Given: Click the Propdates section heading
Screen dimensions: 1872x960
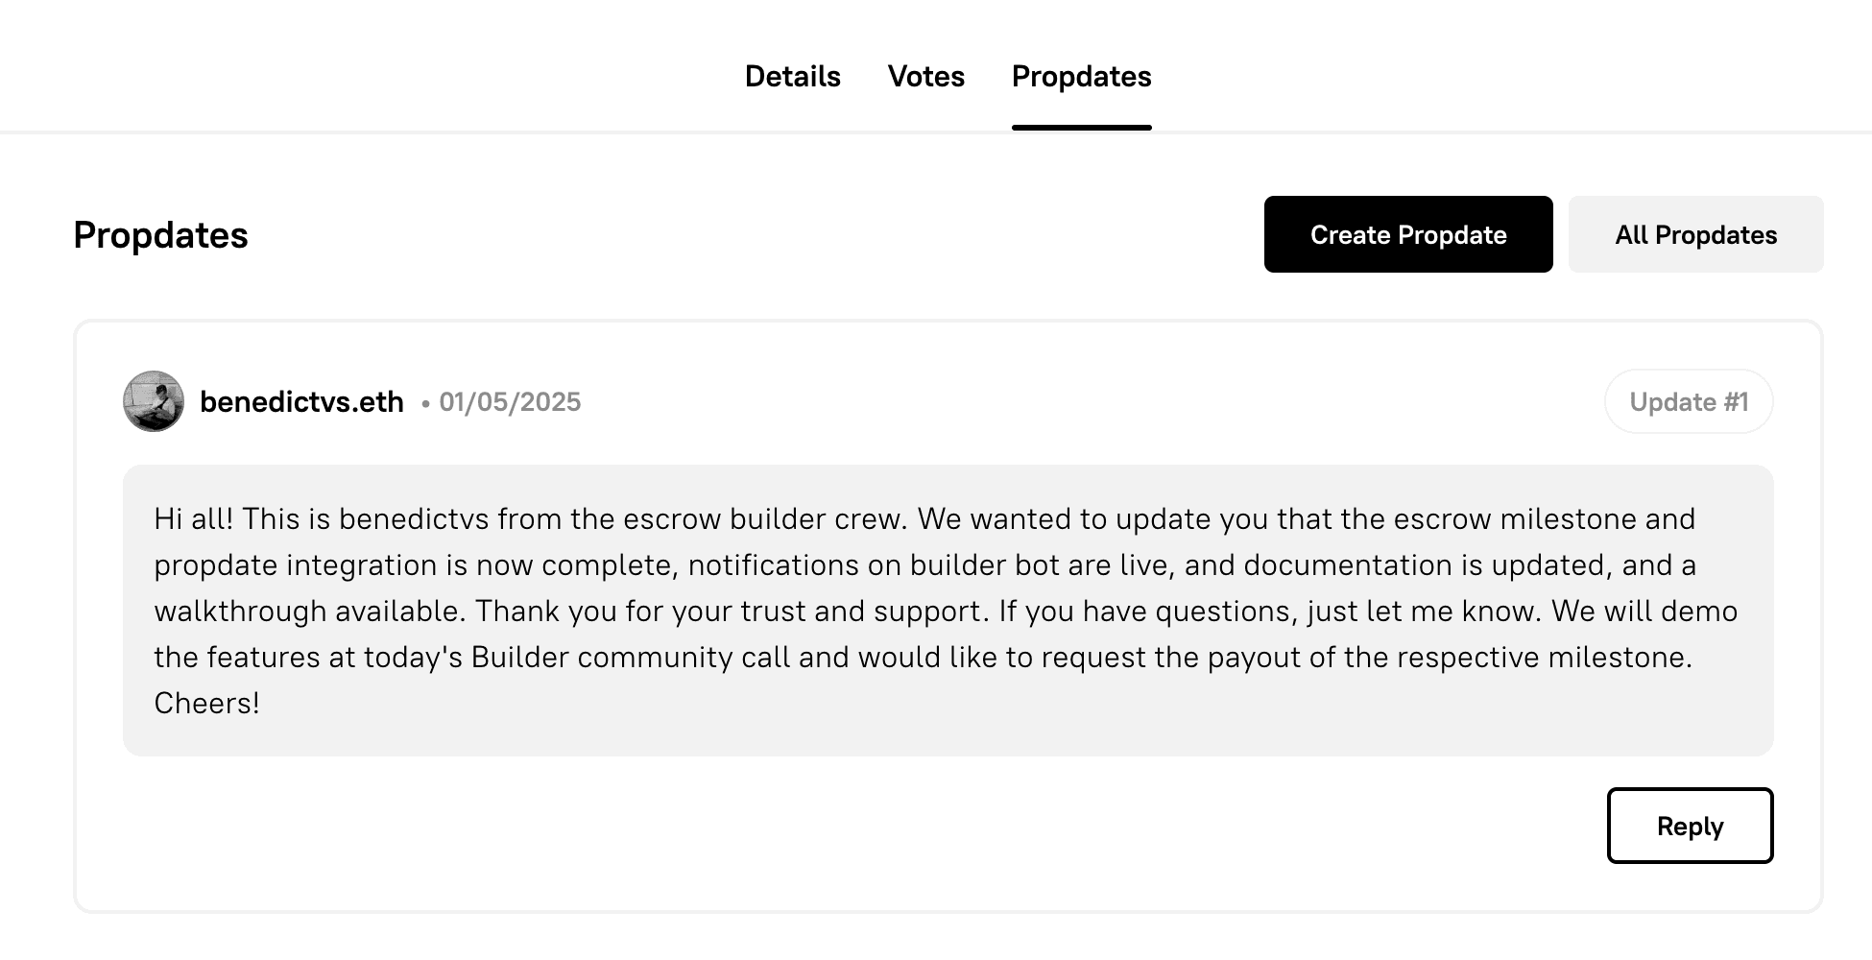Looking at the screenshot, I should click(x=160, y=235).
